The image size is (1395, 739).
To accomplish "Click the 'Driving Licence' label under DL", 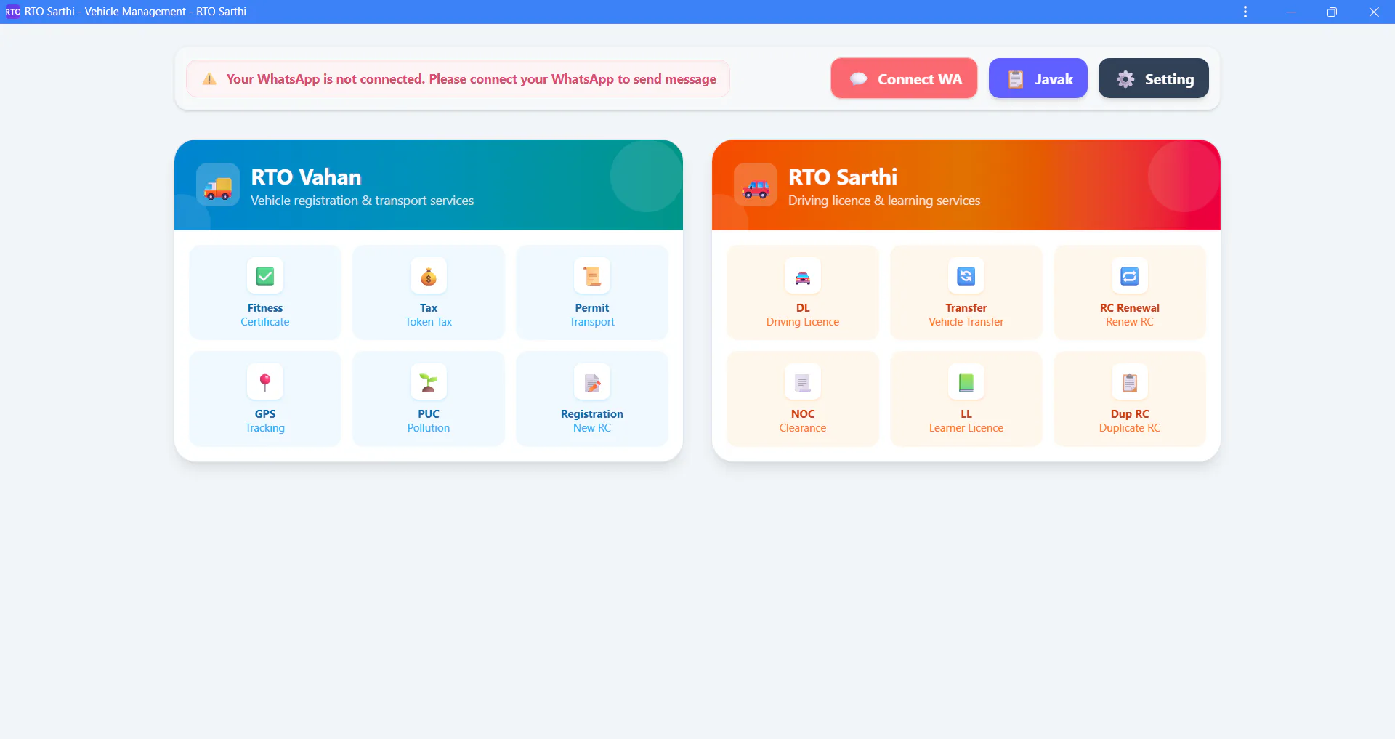I will [x=803, y=322].
